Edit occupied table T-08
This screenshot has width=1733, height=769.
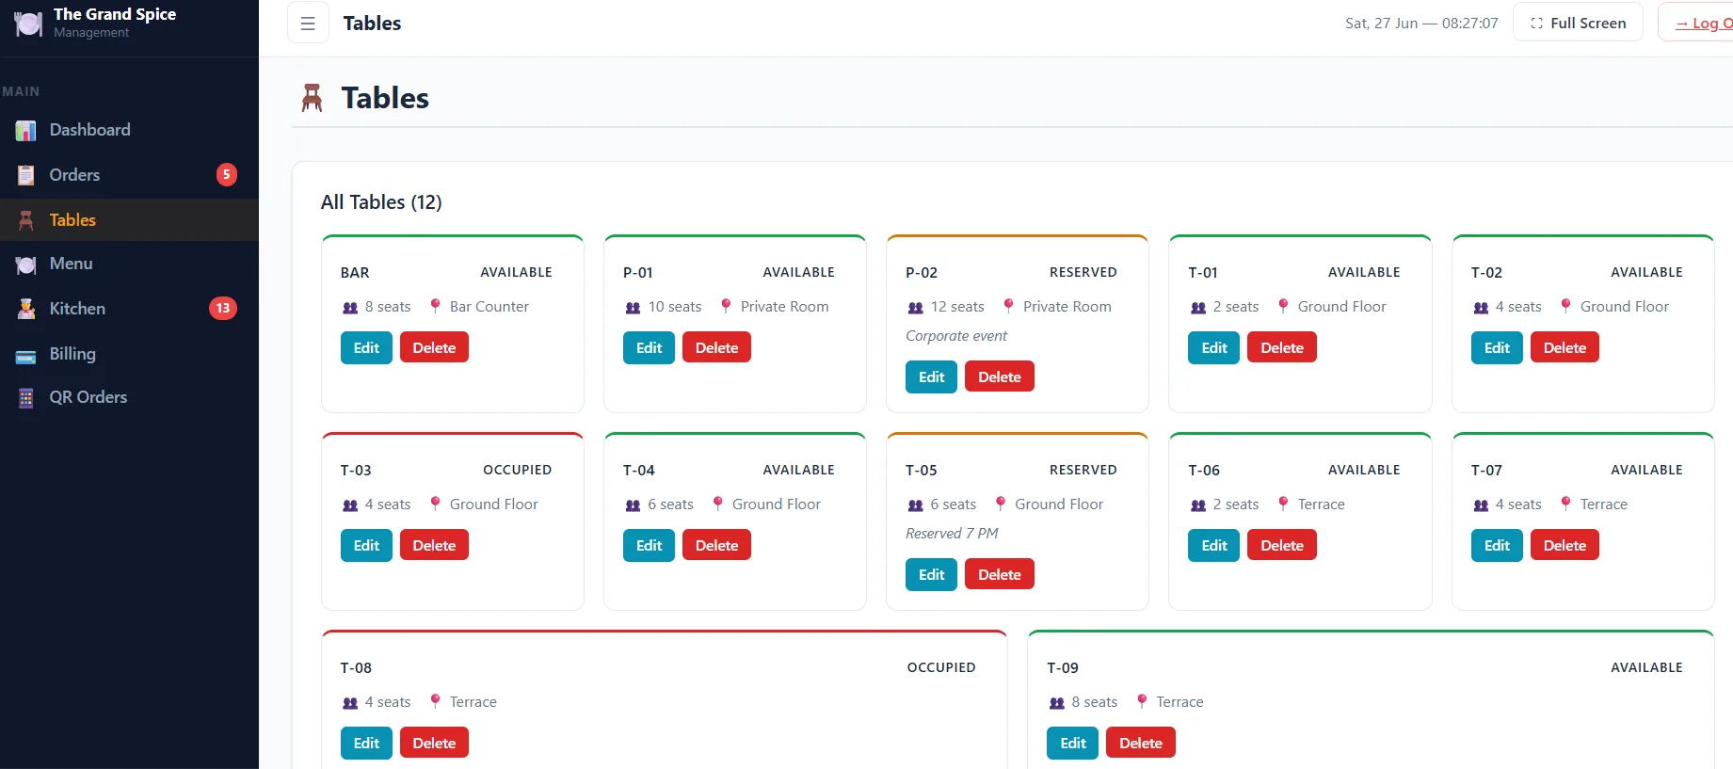pyautogui.click(x=366, y=743)
